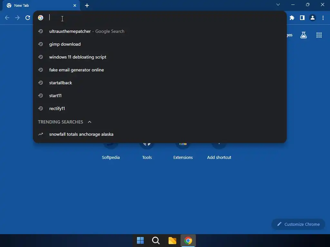Select the ultrauxthemepatcher suggestion
Viewport: 330px width, 247px height.
[x=160, y=31]
